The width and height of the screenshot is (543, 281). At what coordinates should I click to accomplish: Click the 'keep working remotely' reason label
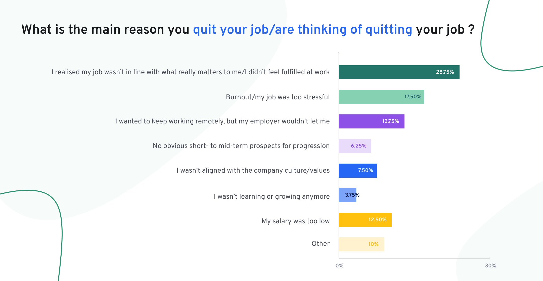click(x=222, y=121)
